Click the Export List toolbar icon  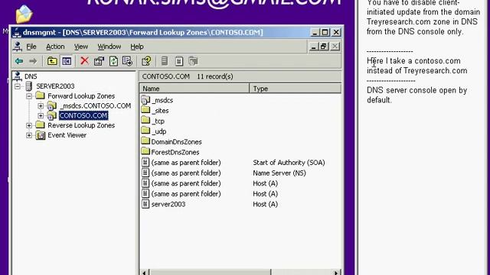pyautogui.click(x=128, y=61)
